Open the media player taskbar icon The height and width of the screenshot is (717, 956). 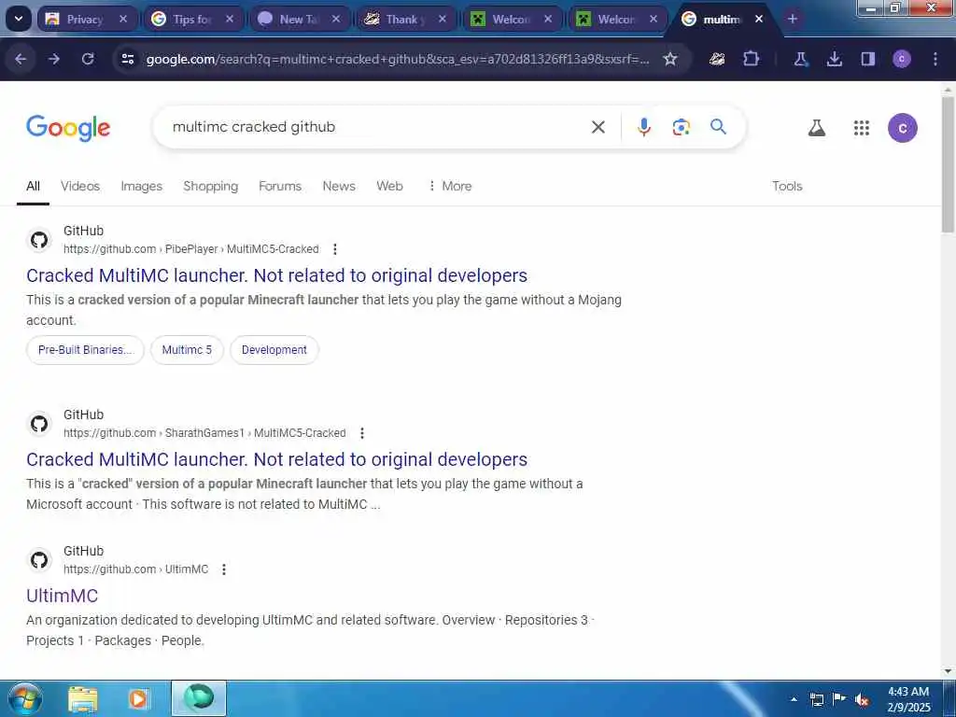tap(138, 699)
